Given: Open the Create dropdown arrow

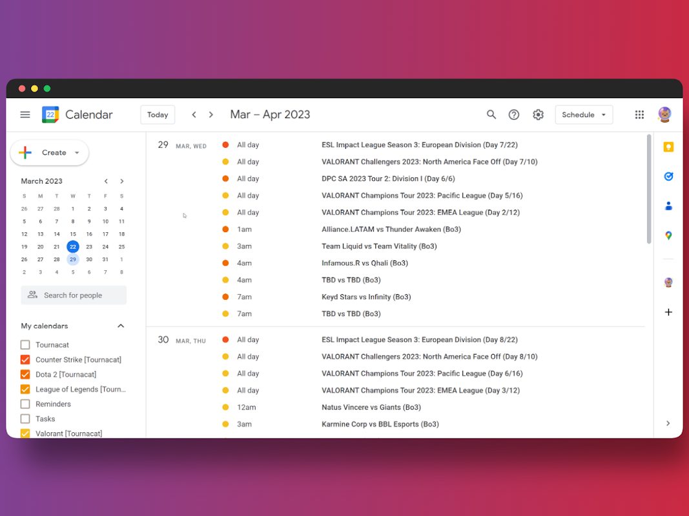Looking at the screenshot, I should (77, 153).
